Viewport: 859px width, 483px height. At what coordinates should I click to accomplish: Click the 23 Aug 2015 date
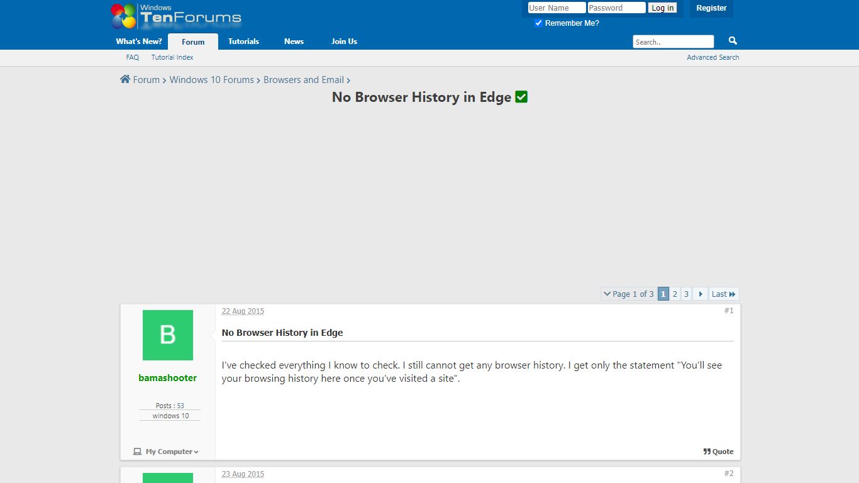243,474
